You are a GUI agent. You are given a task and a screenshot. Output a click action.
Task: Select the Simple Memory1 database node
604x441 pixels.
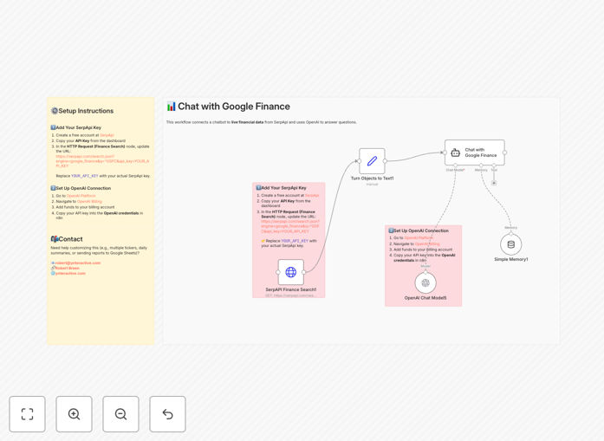click(x=510, y=244)
